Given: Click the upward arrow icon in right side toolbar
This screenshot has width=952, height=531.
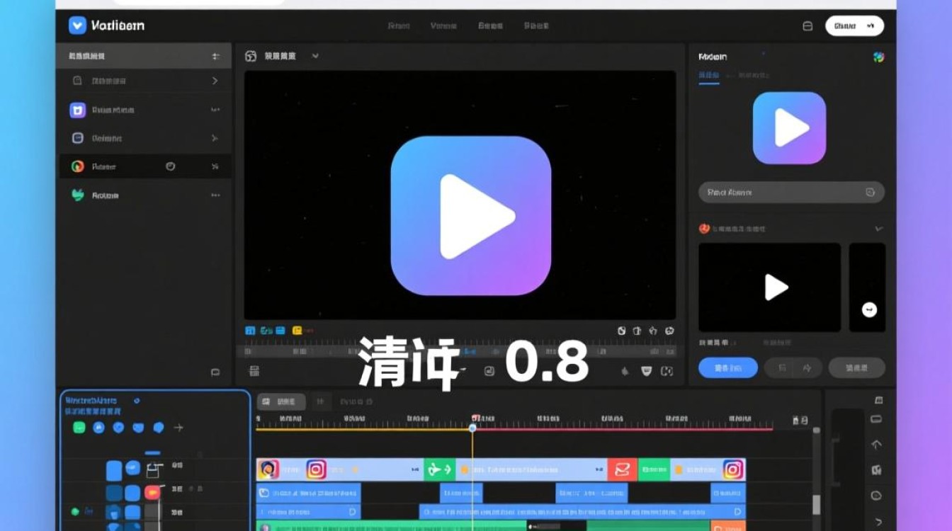Looking at the screenshot, I should pyautogui.click(x=876, y=445).
